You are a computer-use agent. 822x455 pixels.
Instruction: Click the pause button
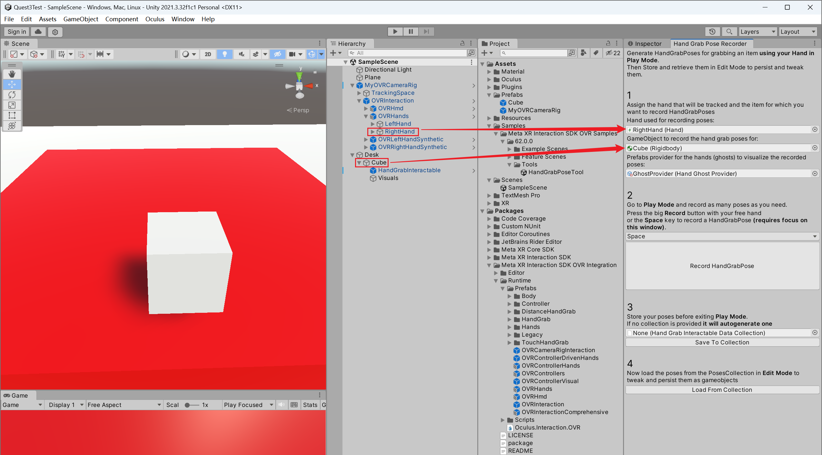tap(411, 32)
